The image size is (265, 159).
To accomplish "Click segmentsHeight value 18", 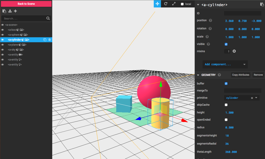I will (227, 136).
